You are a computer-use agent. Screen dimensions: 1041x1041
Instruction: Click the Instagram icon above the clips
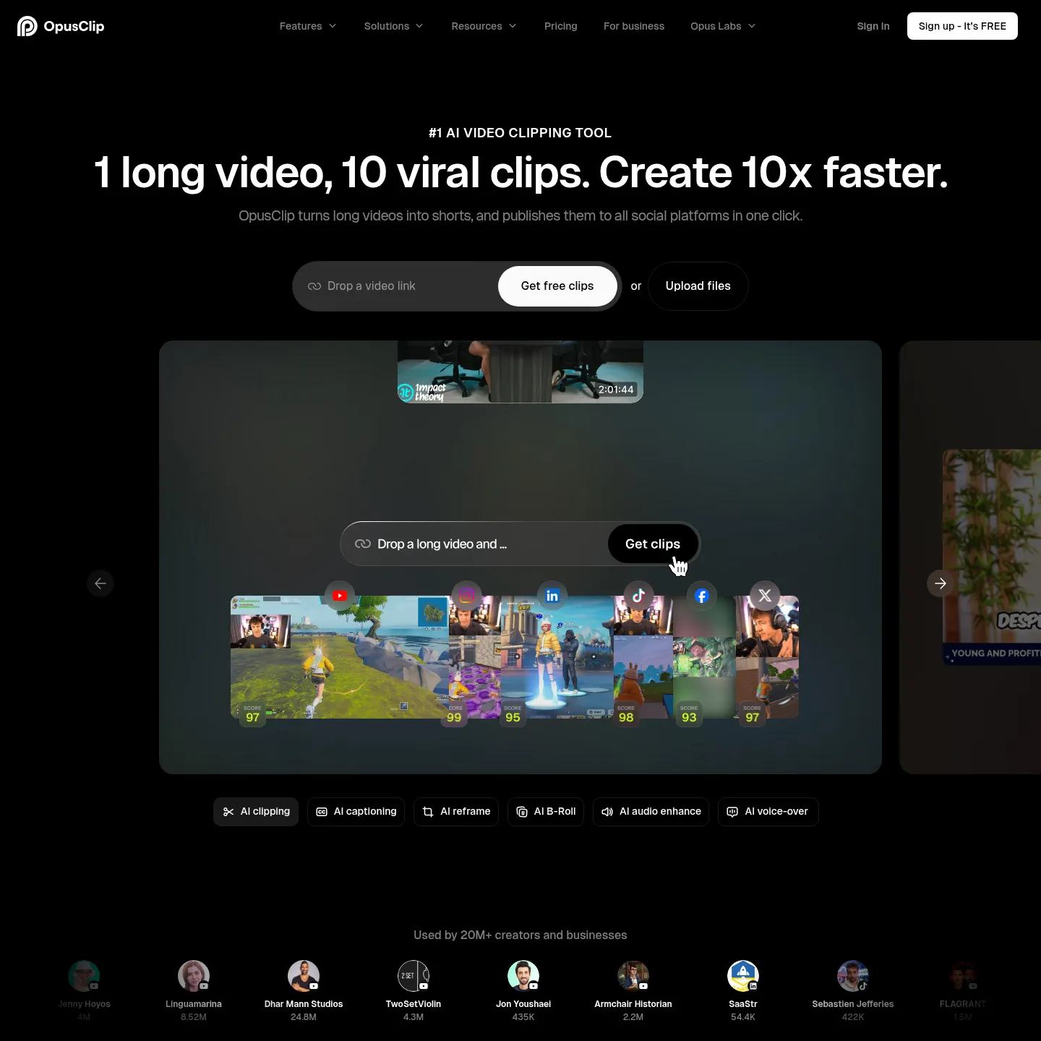point(466,596)
